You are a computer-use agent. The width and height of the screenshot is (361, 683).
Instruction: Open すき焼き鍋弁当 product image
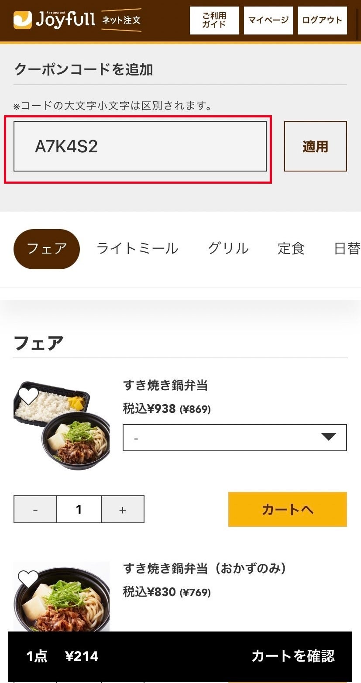[62, 425]
